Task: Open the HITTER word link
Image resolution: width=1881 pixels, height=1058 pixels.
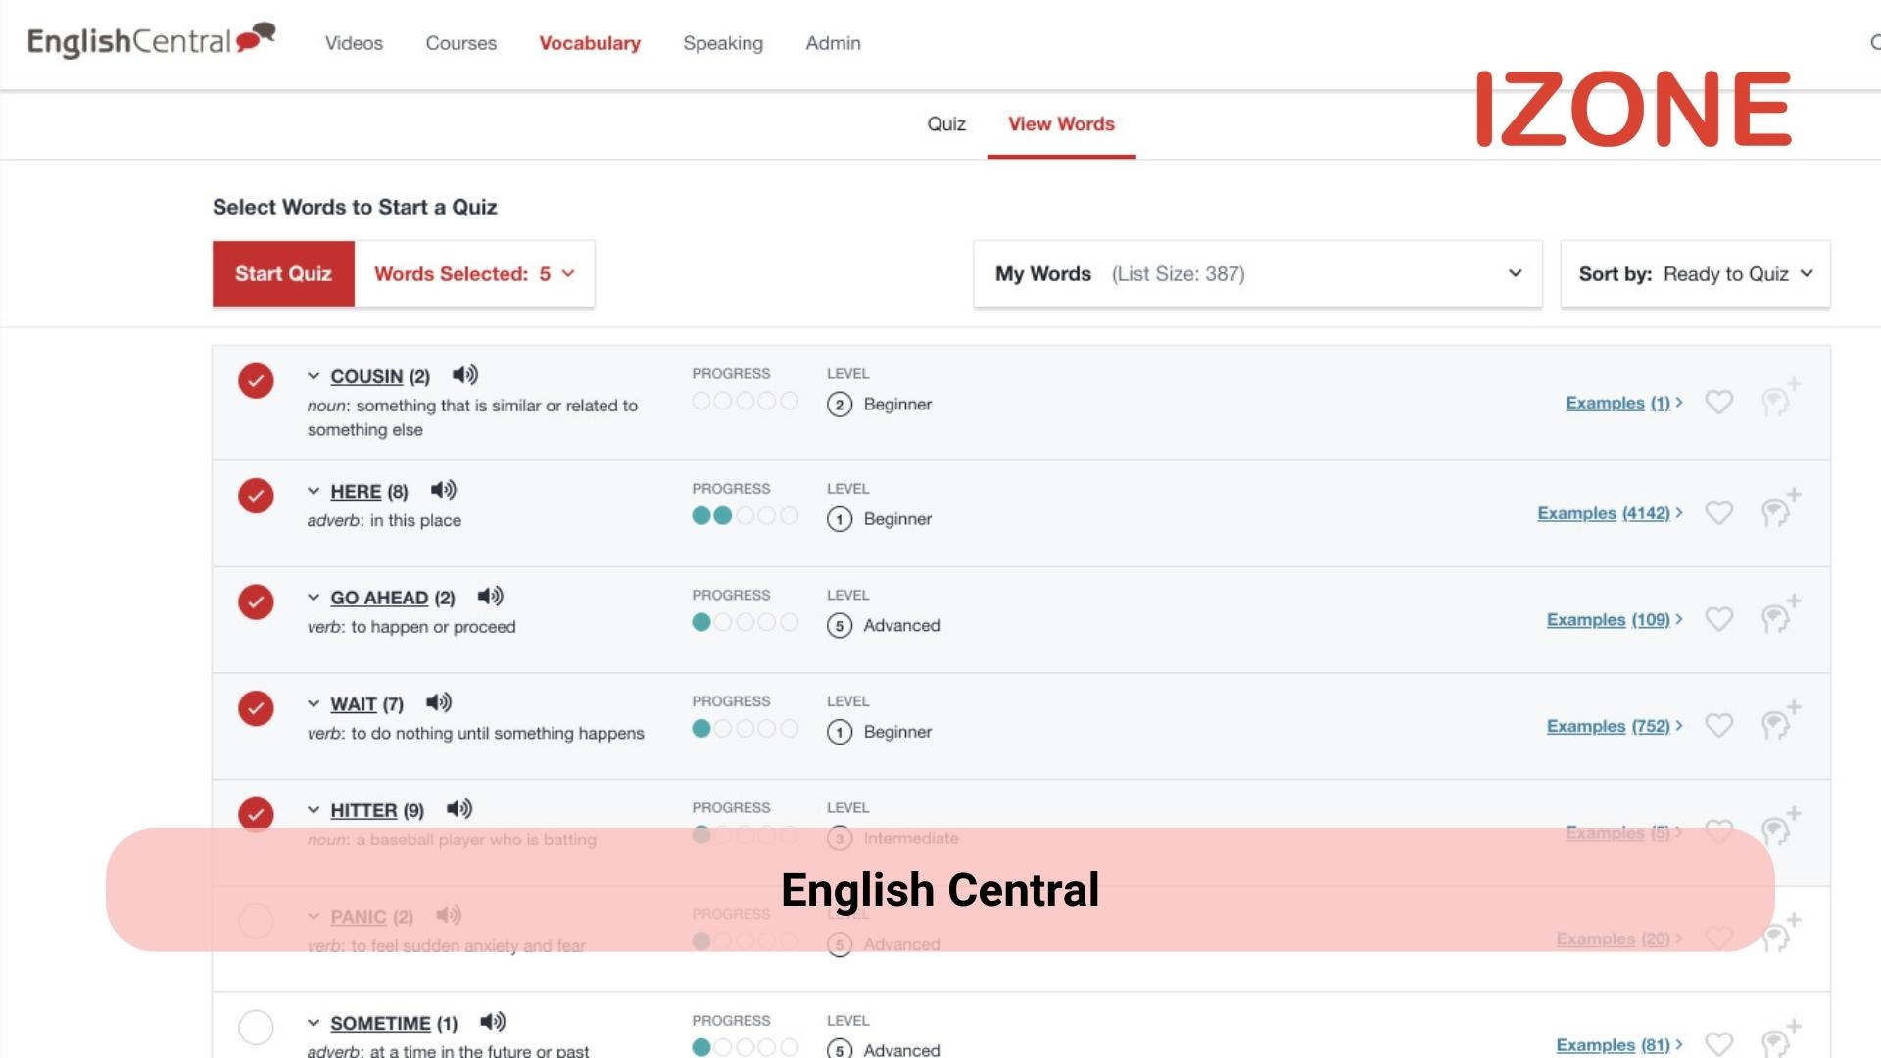Action: click(363, 810)
